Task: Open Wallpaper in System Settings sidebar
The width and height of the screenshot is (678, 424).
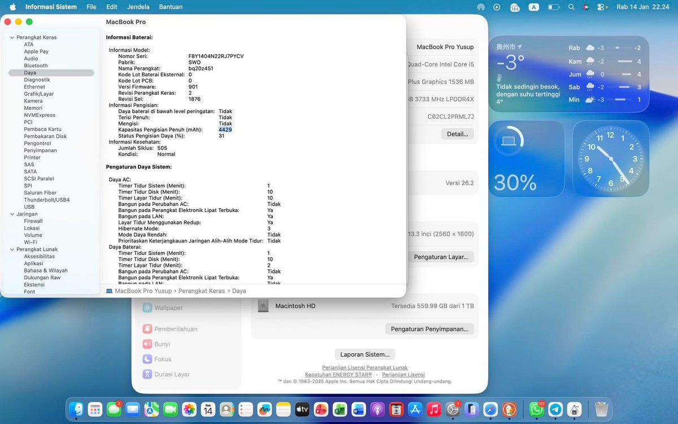Action: (x=163, y=308)
